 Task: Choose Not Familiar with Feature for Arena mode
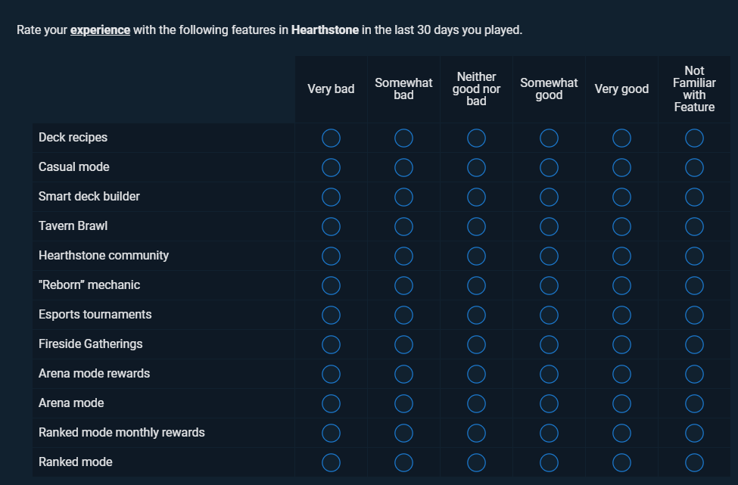click(694, 403)
